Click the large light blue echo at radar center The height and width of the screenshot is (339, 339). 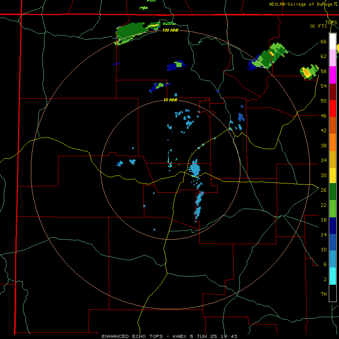pos(195,168)
